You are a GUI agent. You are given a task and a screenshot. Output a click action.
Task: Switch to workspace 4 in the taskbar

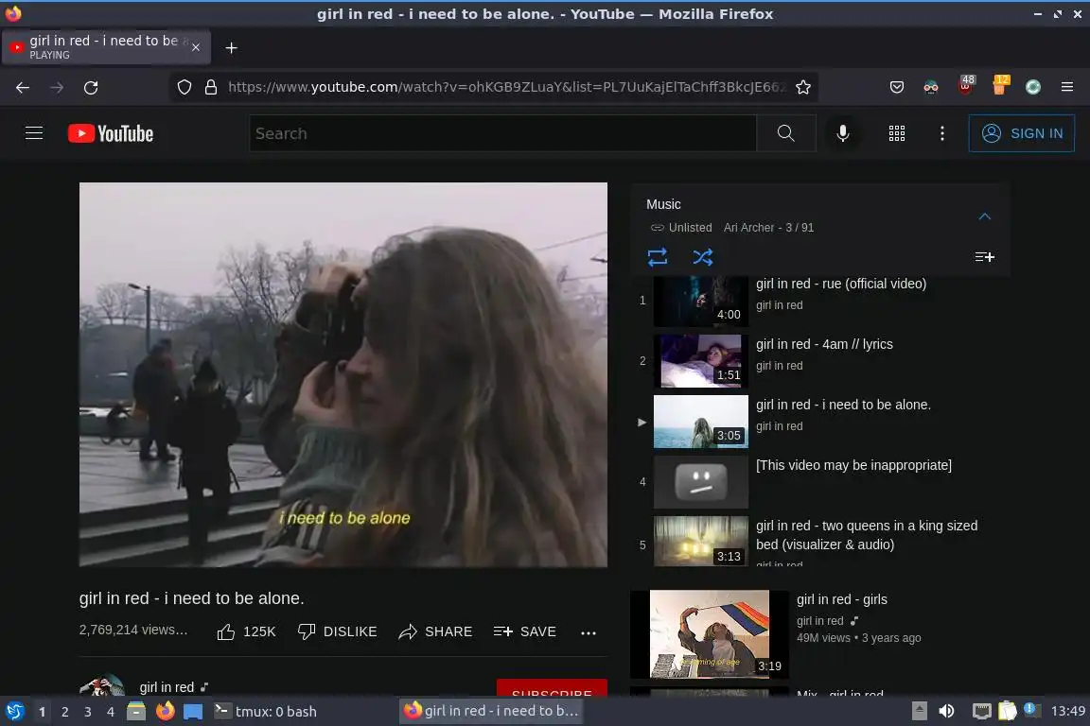point(110,712)
